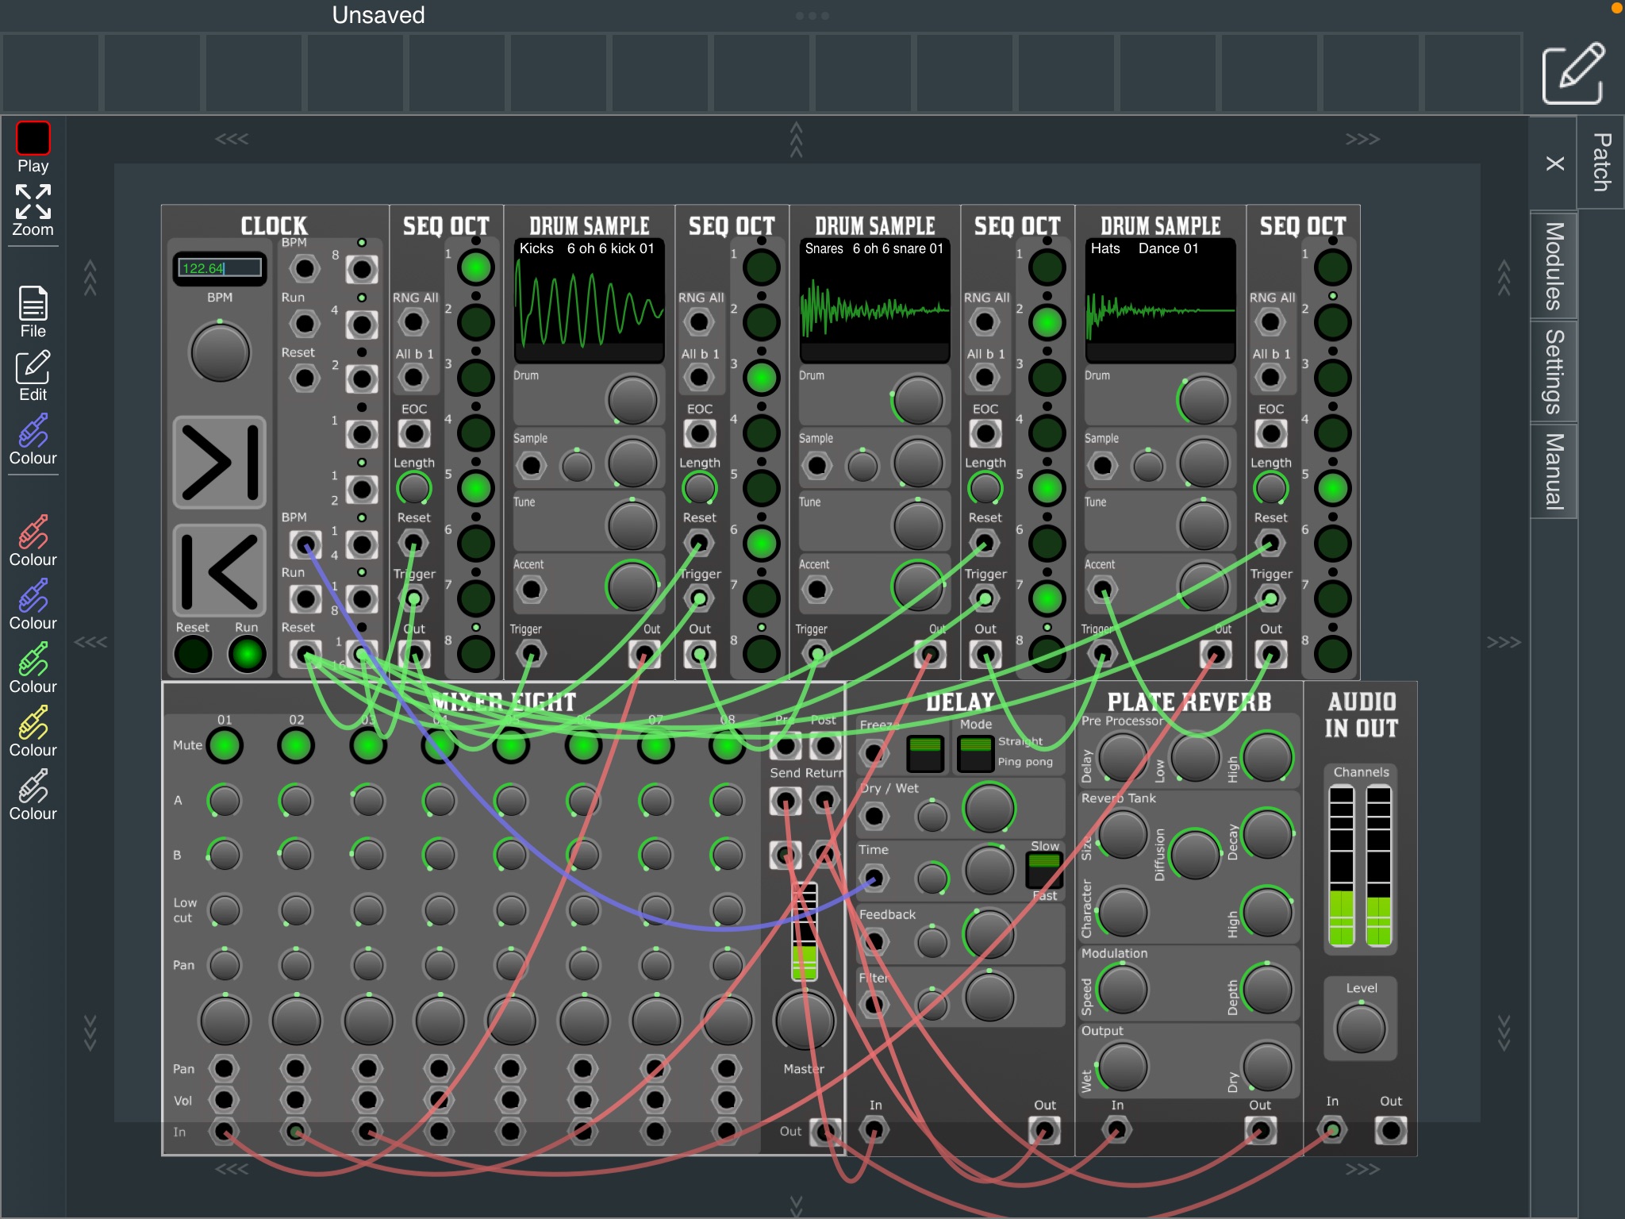This screenshot has width=1625, height=1219.
Task: Click the Kicks Drum Sample Trigger jack
Action: click(531, 655)
